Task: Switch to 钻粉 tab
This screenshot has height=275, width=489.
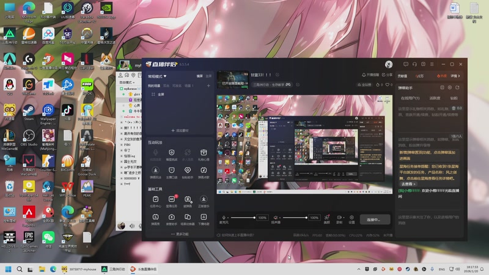Action: [454, 98]
